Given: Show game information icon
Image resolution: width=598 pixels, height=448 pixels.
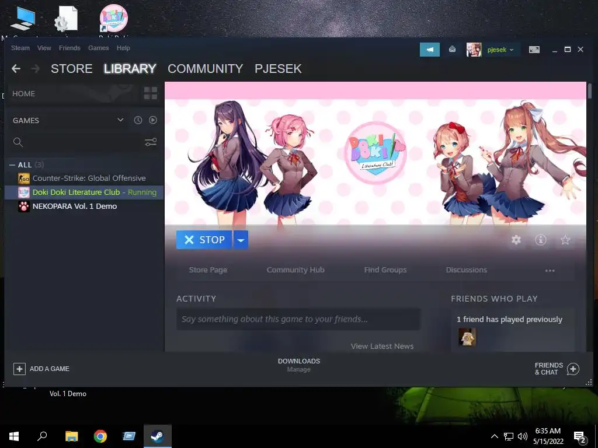Looking at the screenshot, I should pyautogui.click(x=540, y=240).
